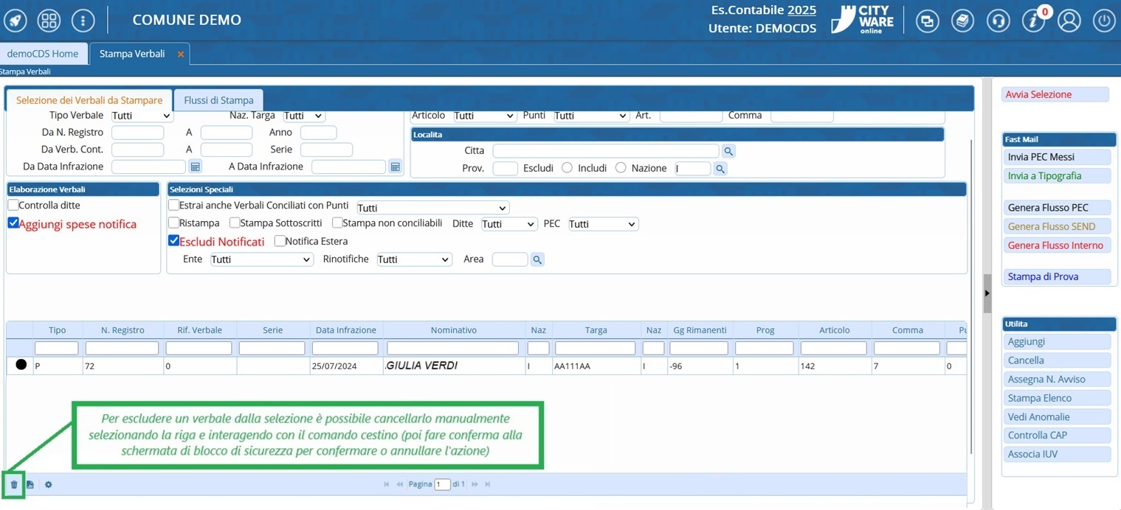Click the Genera Flusso PEC button
This screenshot has width=1121, height=510.
(x=1055, y=208)
